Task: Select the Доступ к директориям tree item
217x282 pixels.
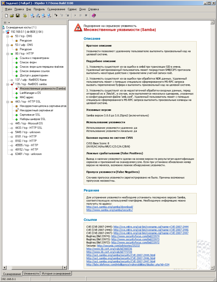Action: [x=34, y=76]
